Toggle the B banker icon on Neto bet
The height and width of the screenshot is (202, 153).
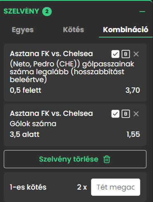pos(126,54)
